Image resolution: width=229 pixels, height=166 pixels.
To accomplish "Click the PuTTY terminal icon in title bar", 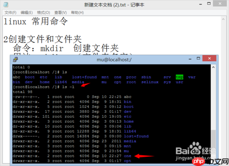I will pos(16,59).
